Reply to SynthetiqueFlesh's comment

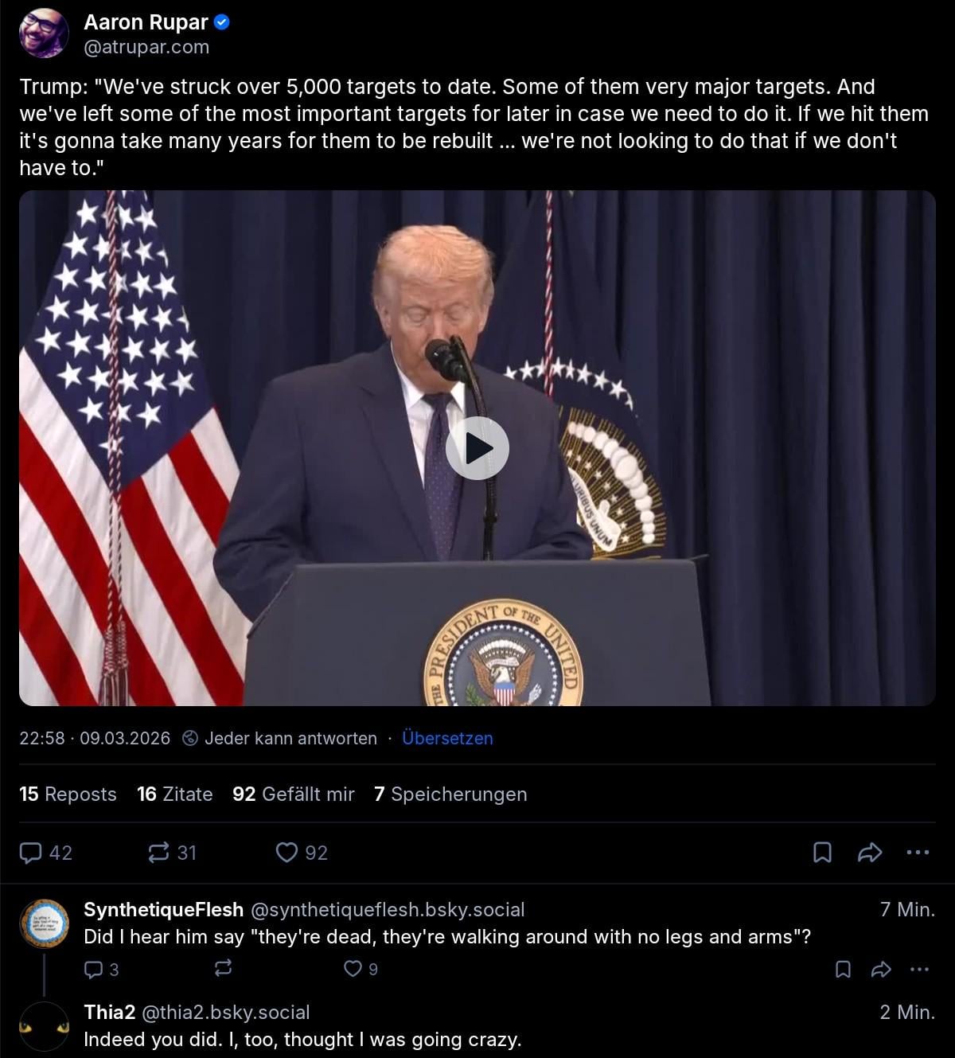[x=101, y=969]
